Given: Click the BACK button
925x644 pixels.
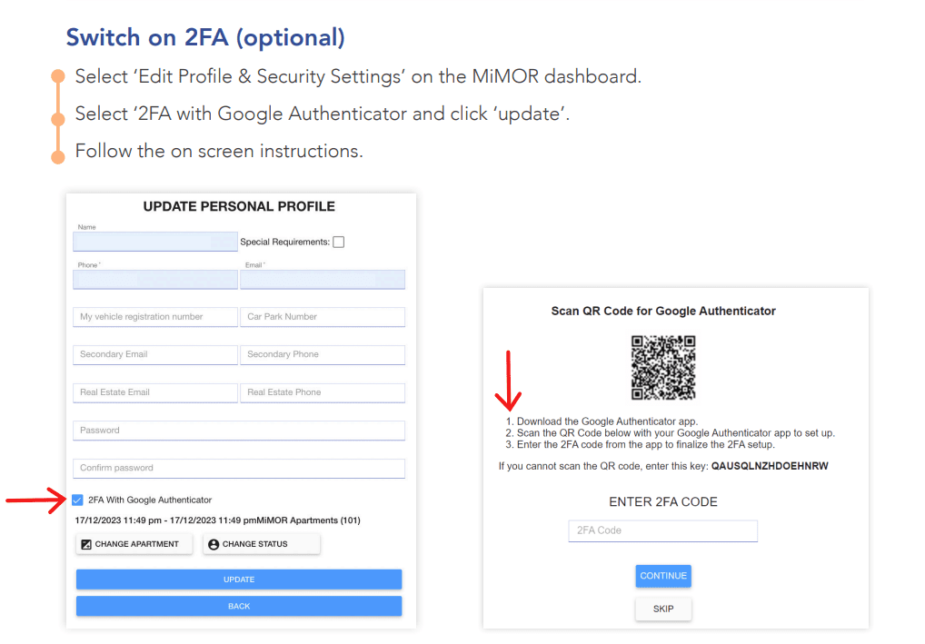Looking at the screenshot, I should coord(239,606).
